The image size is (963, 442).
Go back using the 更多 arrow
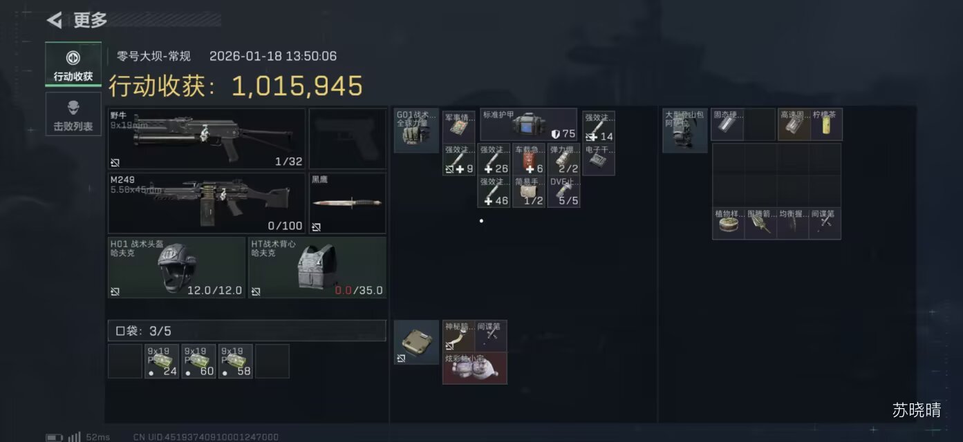click(55, 20)
